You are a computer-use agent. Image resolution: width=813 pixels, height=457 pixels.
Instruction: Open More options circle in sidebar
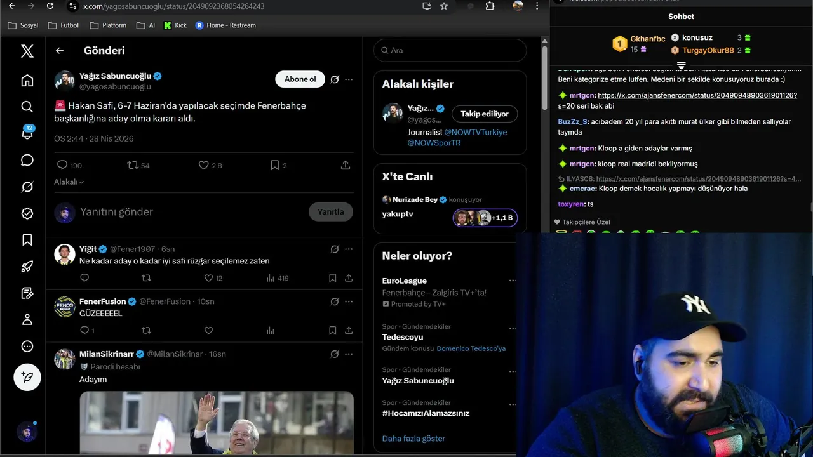(27, 346)
